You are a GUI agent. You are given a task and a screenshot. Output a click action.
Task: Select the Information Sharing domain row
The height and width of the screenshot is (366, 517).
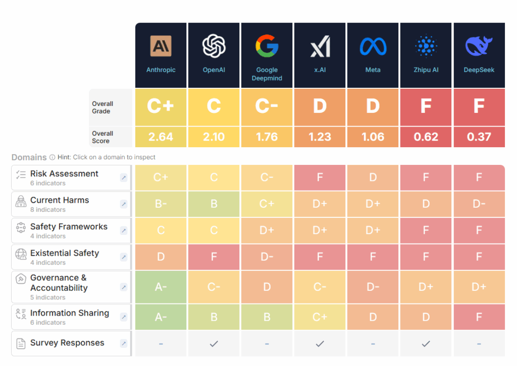tap(69, 313)
